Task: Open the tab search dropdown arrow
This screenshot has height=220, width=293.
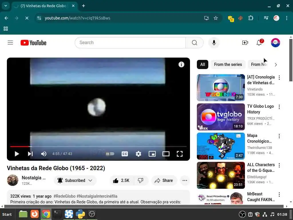Action: pos(6,6)
